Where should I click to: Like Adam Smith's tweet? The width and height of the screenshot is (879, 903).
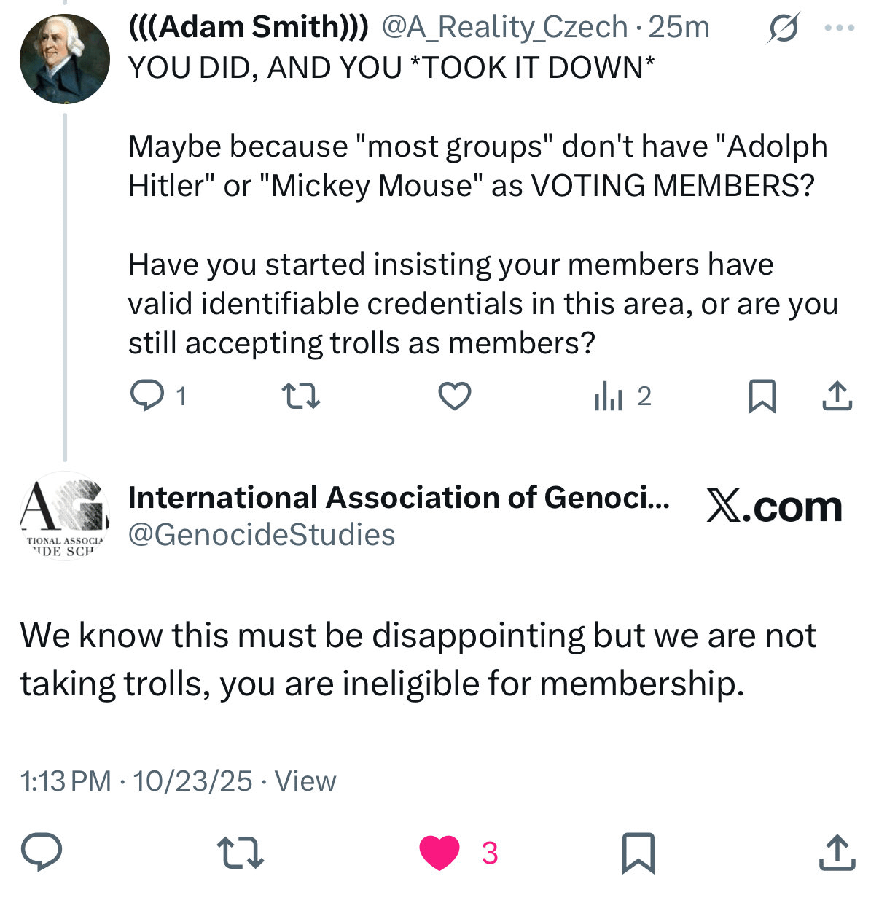454,396
